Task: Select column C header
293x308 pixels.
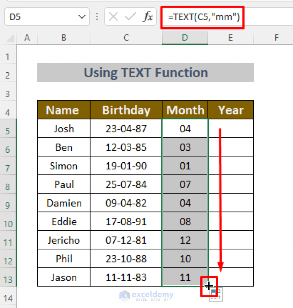Action: (126, 38)
